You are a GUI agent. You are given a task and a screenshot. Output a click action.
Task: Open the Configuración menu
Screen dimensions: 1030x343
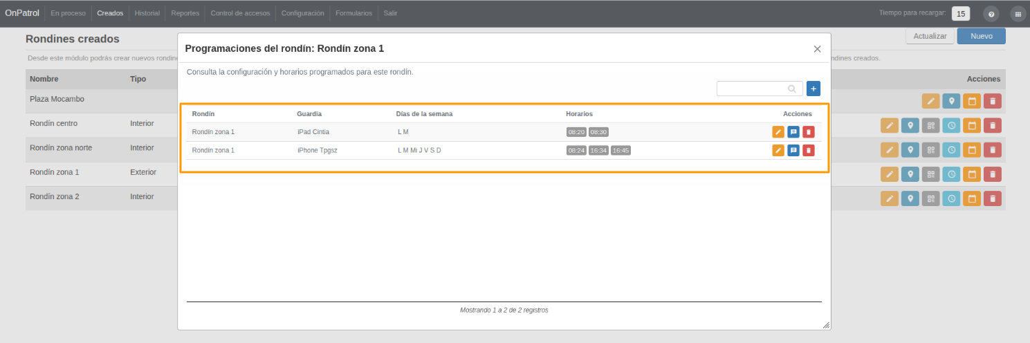[x=303, y=13]
